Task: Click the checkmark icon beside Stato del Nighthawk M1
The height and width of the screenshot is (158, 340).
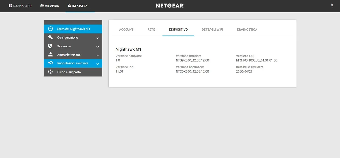Action: (51, 29)
